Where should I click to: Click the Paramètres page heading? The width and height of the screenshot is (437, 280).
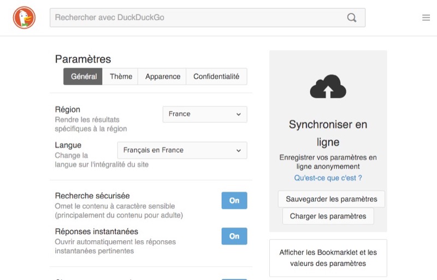[83, 59]
